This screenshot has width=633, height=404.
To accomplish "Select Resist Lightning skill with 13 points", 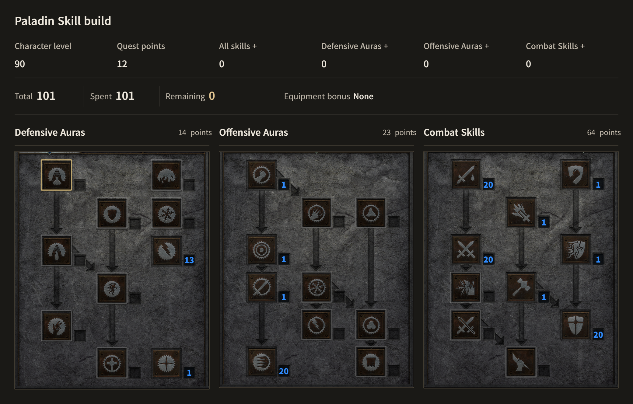I will pyautogui.click(x=166, y=250).
